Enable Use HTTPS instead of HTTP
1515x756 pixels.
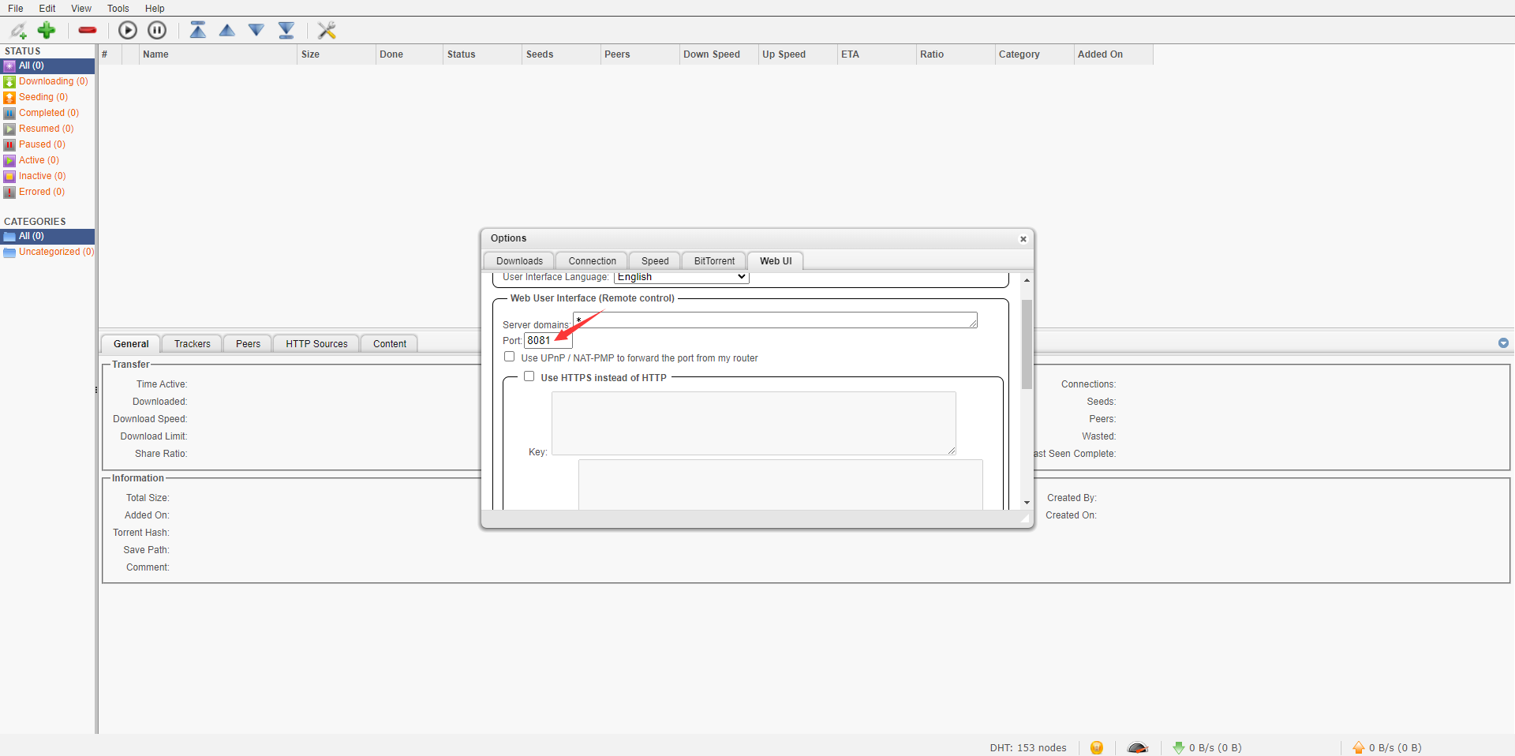(x=529, y=376)
